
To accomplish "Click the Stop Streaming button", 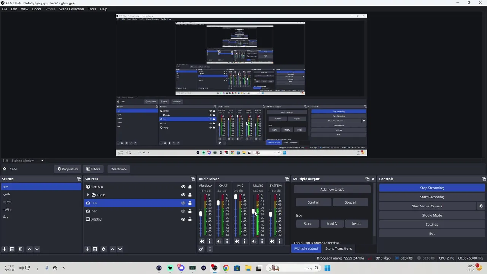I will click(x=432, y=188).
